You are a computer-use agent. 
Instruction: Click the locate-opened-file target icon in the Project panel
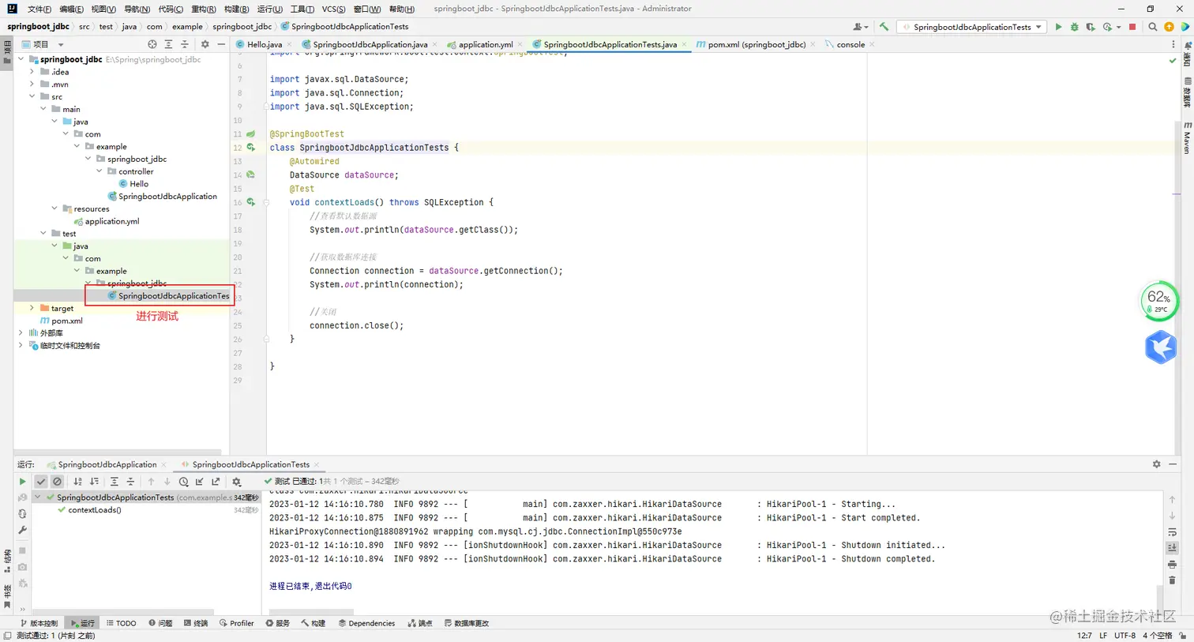(x=152, y=44)
